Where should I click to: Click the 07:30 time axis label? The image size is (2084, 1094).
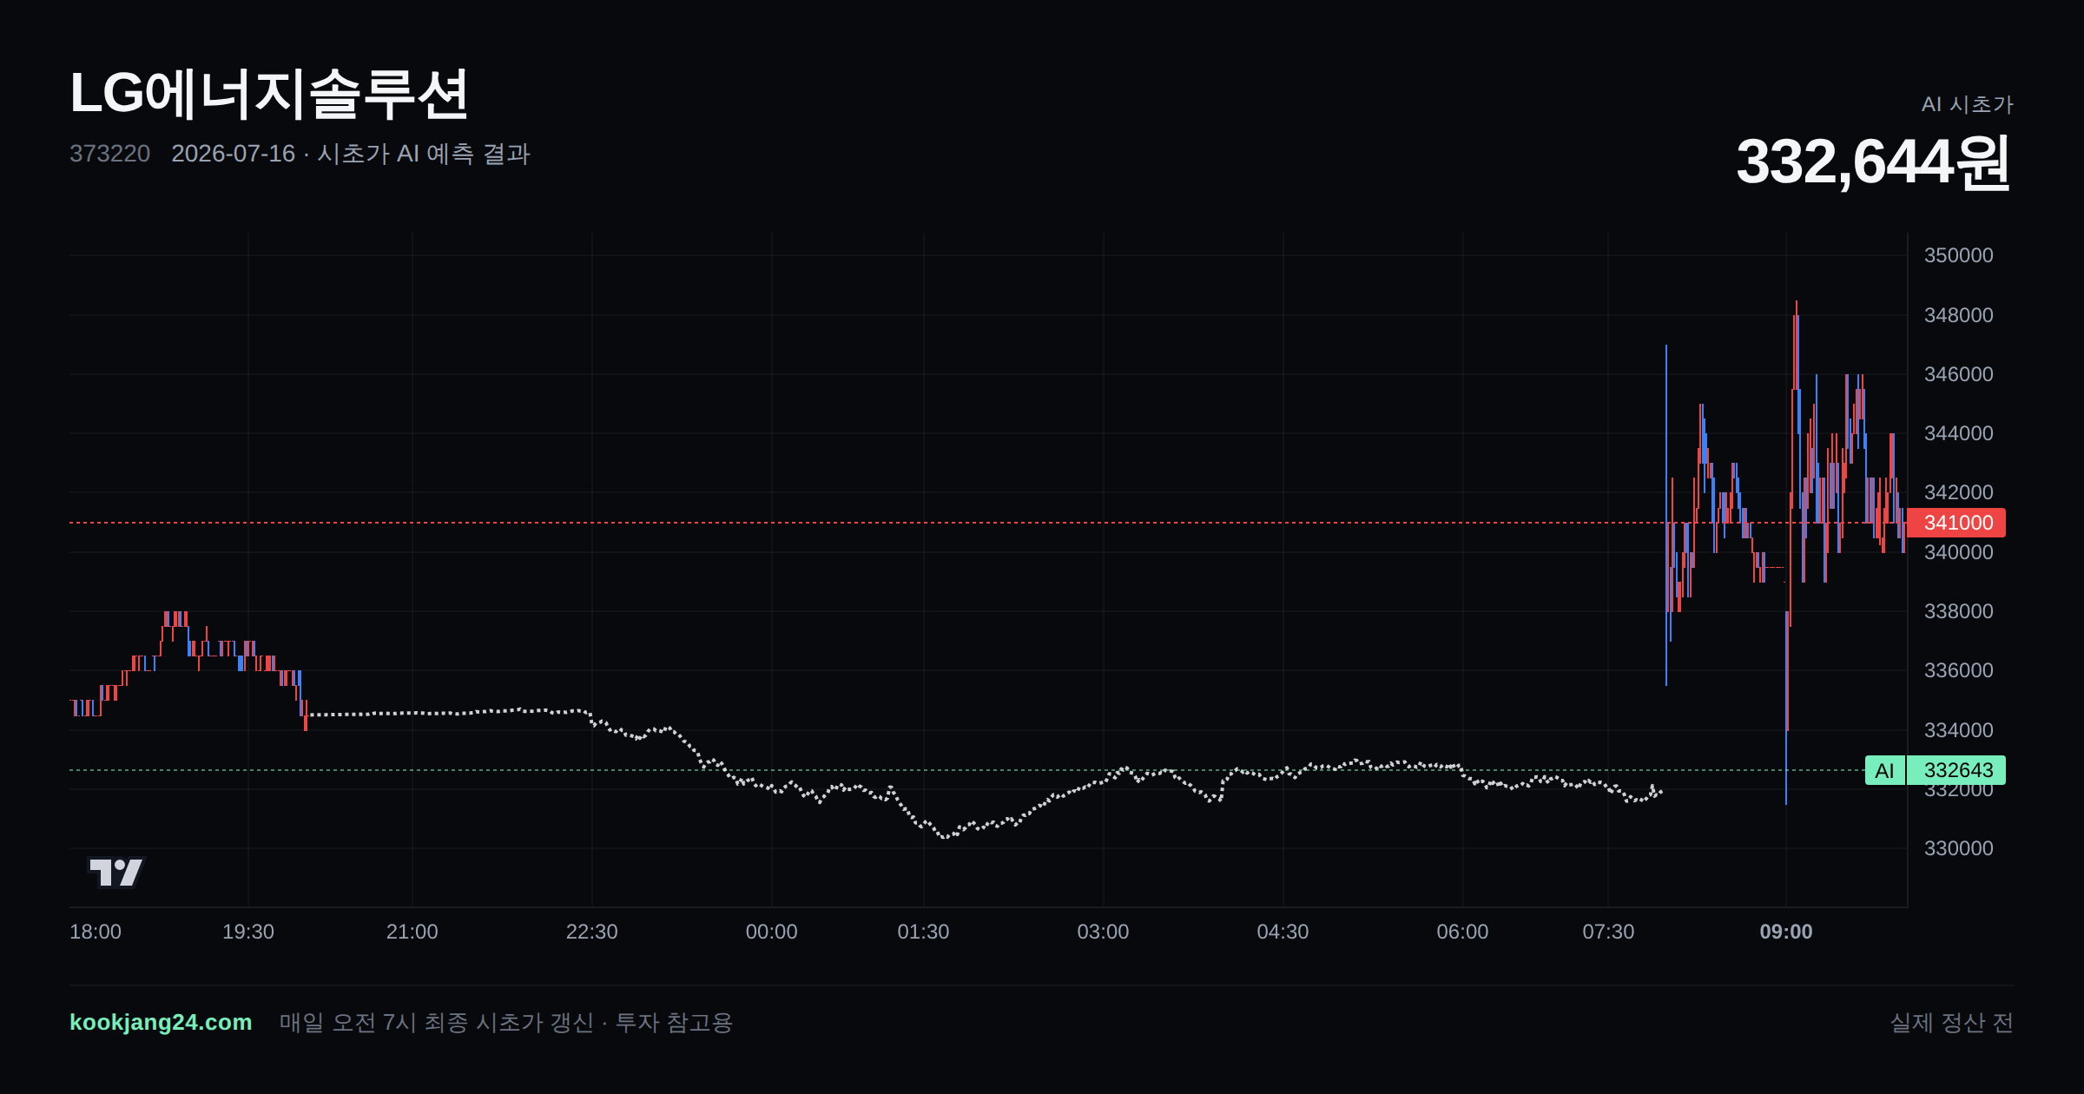point(1608,932)
